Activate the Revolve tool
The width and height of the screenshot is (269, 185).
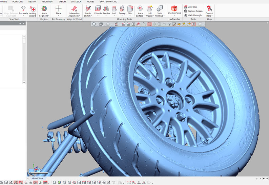point(106,10)
